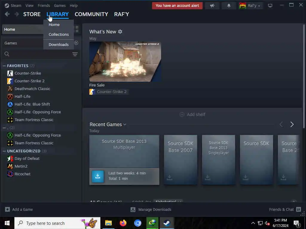The height and width of the screenshot is (229, 306).
Task: Click the orange Half-Life icon
Action: pyautogui.click(x=10, y=96)
